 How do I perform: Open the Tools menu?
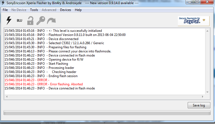pos(34,10)
